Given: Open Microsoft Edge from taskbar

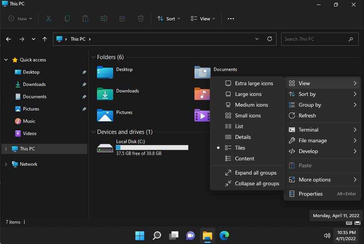Looking at the screenshot, I should (224, 235).
